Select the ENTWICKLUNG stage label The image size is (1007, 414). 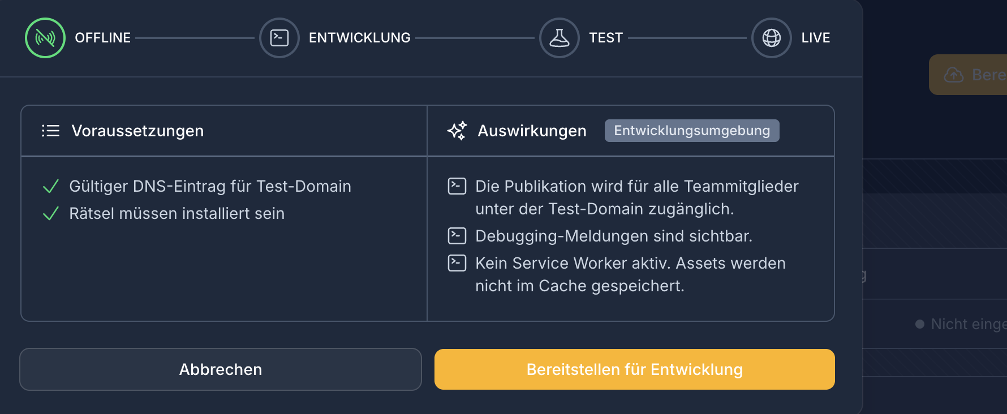[x=359, y=38]
